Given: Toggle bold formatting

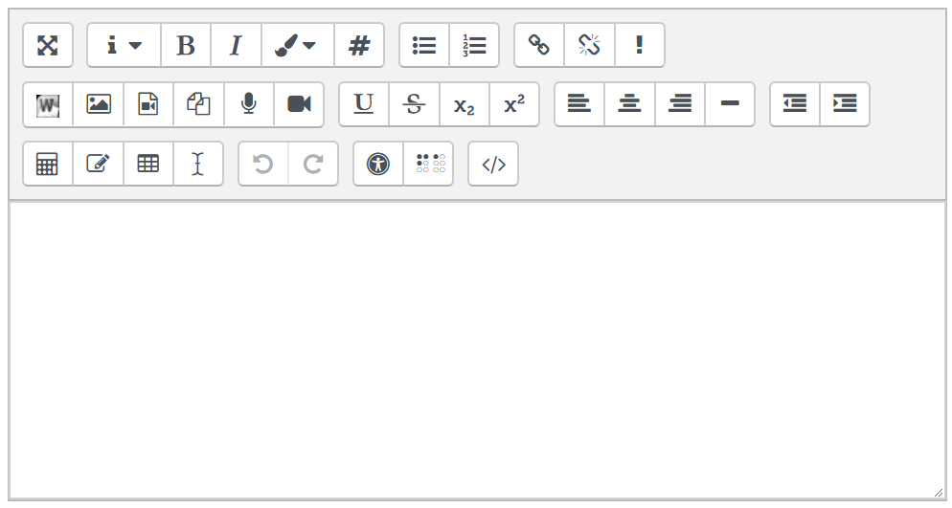Looking at the screenshot, I should click(x=186, y=45).
